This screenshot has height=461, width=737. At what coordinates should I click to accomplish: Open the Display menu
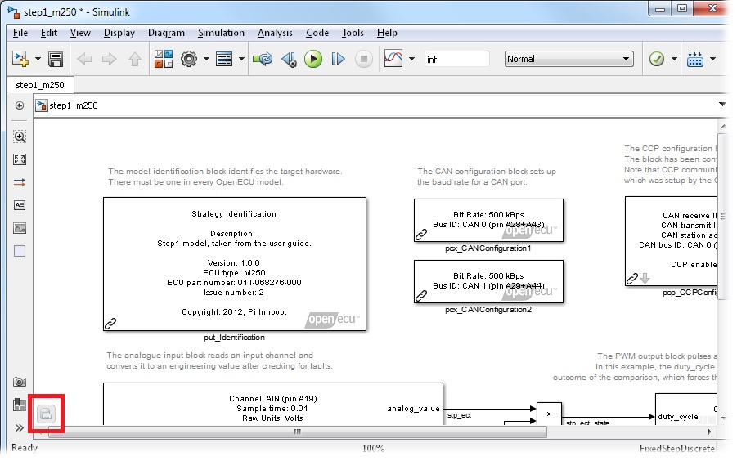[119, 33]
